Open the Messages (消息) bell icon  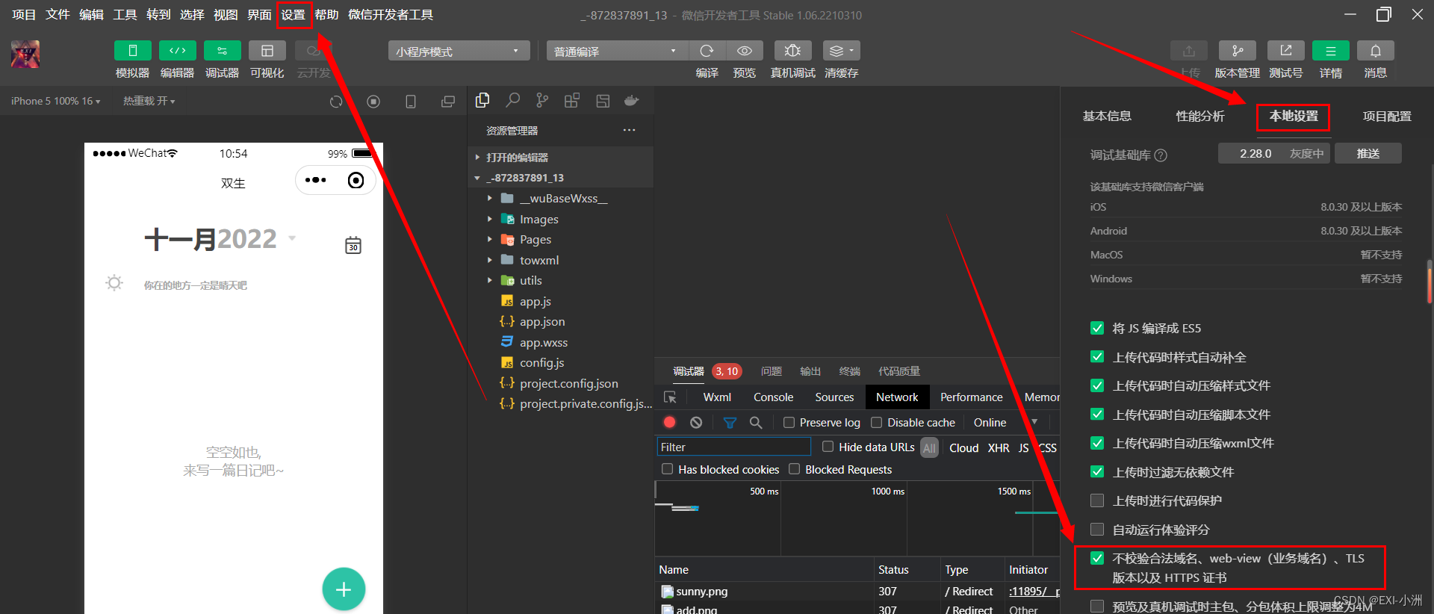(1376, 51)
